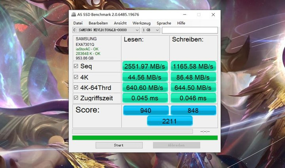Click the 953.86 GB capacity text
This screenshot has height=168, width=285.
(85, 58)
